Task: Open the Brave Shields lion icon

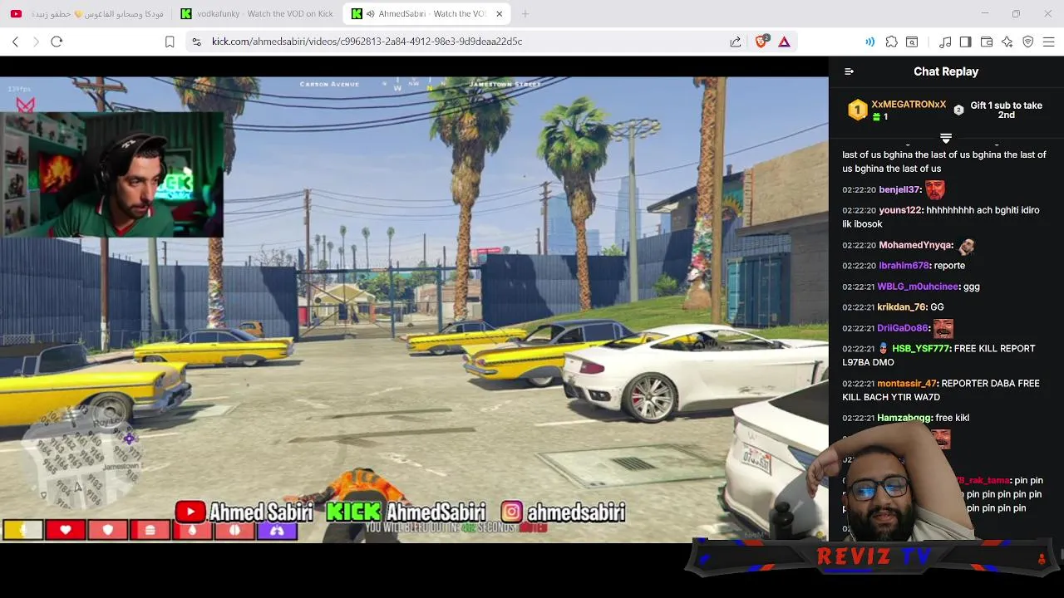Action: (761, 42)
